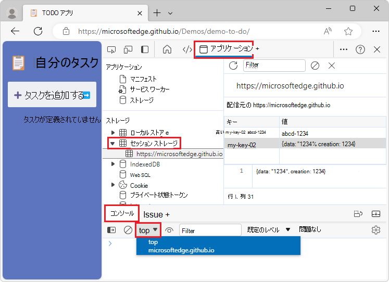Open a new browser tab with plus
Screen dimensions: 389x282
(157, 13)
